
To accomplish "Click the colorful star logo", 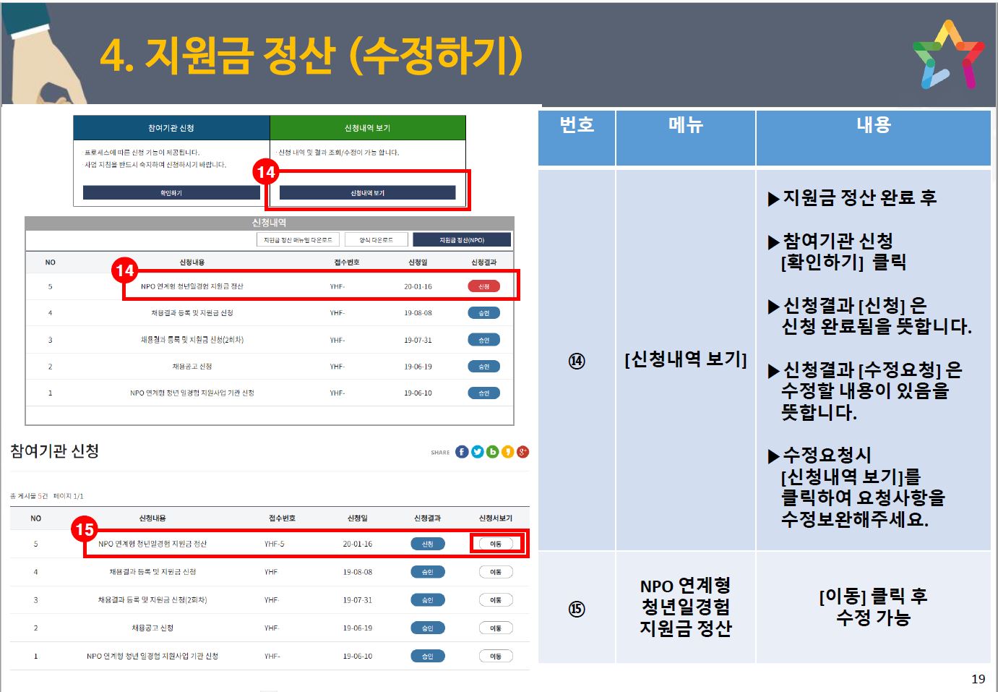I will [947, 55].
